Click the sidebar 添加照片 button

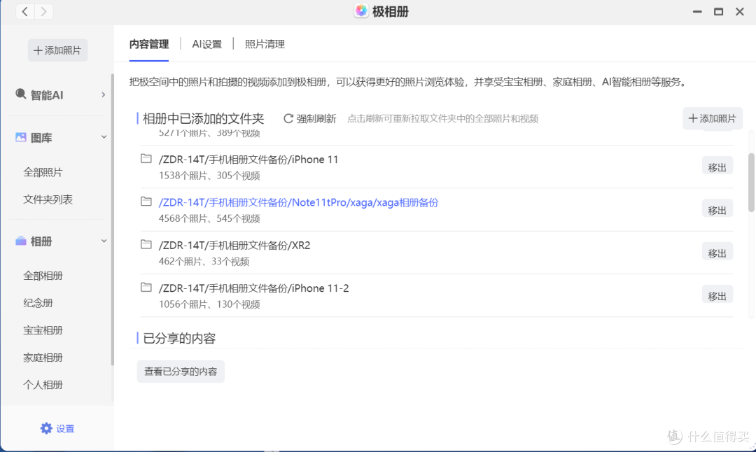tap(57, 50)
